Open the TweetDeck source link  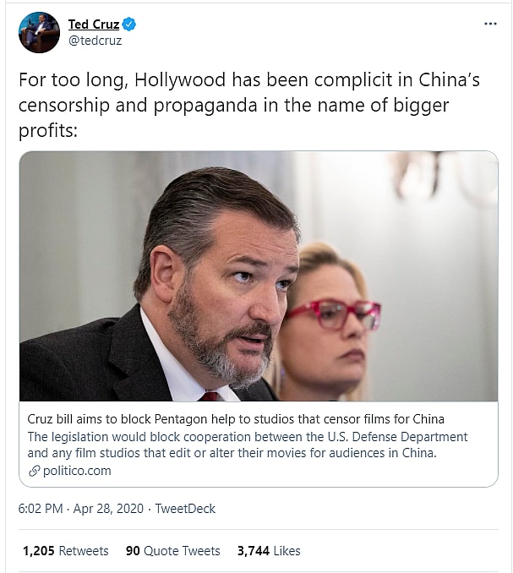tap(187, 509)
